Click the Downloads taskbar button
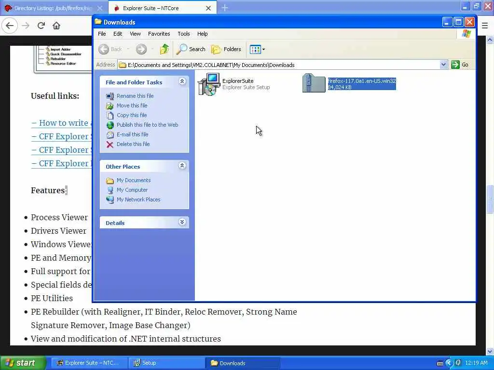The height and width of the screenshot is (370, 494). click(x=243, y=363)
